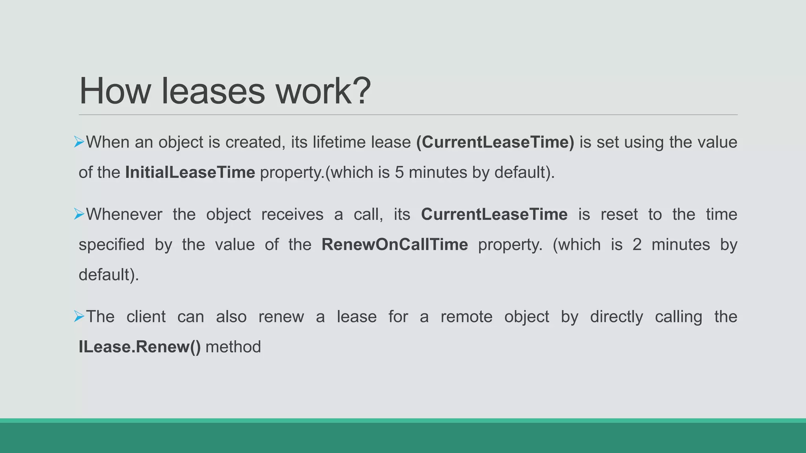Click the words "remote object" in third bullet
Screen dimensions: 806x453
(495, 317)
